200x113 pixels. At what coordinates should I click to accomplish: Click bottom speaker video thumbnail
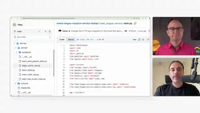point(176,77)
